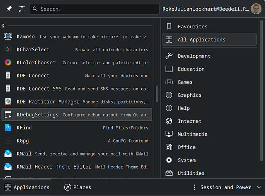Expand the Session and Power chevron
This screenshot has height=196, width=265.
[x=258, y=187]
